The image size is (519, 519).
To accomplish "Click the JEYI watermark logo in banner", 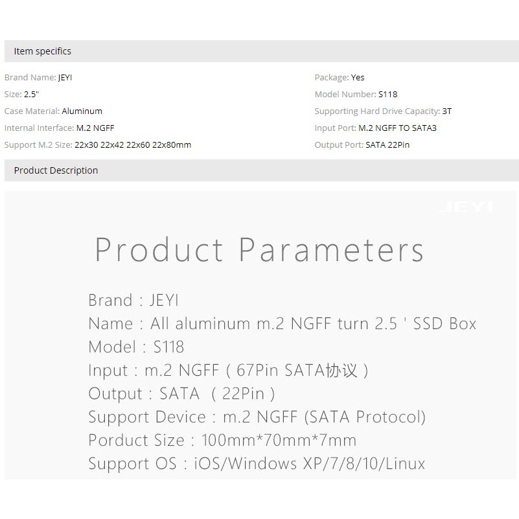I will 465,207.
